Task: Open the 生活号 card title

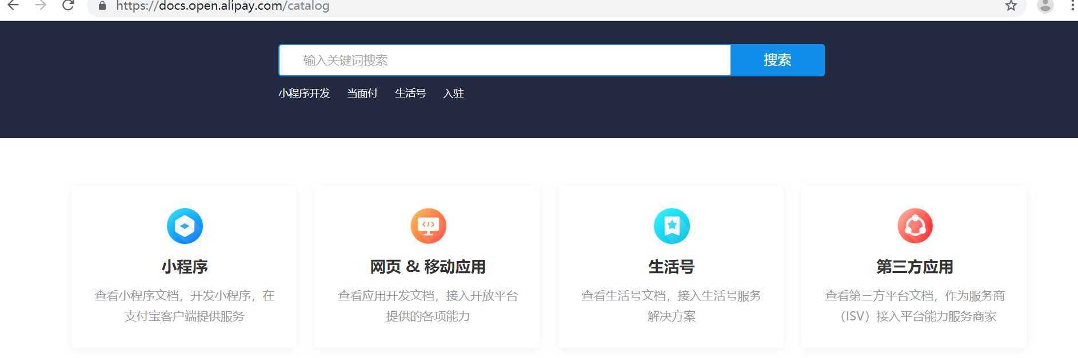Action: pos(672,267)
